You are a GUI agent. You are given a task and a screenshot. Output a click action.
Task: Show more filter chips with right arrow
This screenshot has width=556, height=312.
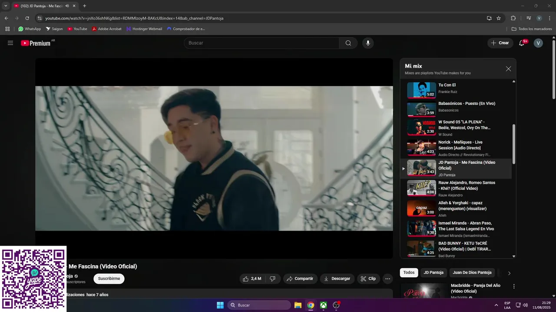[x=509, y=273]
